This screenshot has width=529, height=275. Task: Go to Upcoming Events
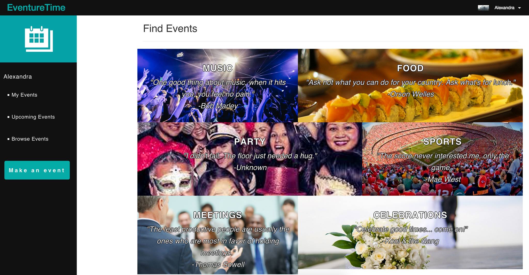pyautogui.click(x=33, y=117)
